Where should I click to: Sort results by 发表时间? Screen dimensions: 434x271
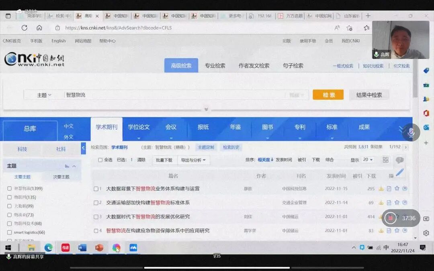point(284,160)
